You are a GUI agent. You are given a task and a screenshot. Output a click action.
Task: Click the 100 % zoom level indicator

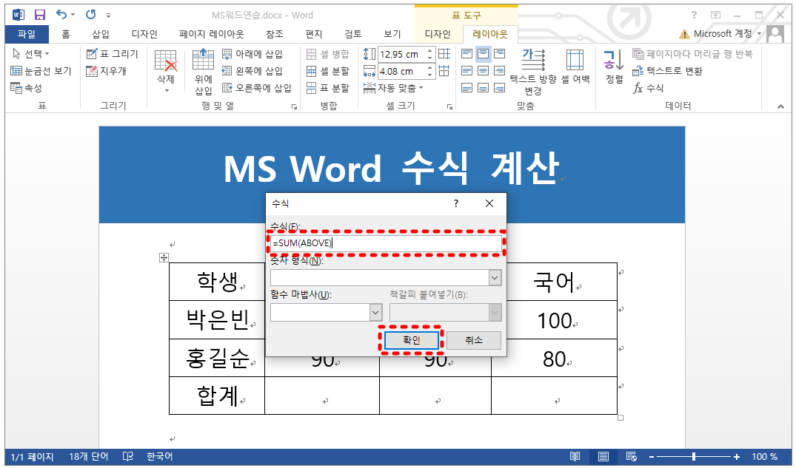[764, 457]
